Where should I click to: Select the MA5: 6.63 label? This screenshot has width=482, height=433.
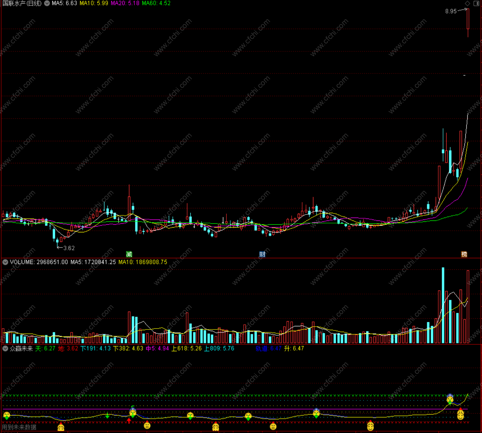(x=65, y=3)
